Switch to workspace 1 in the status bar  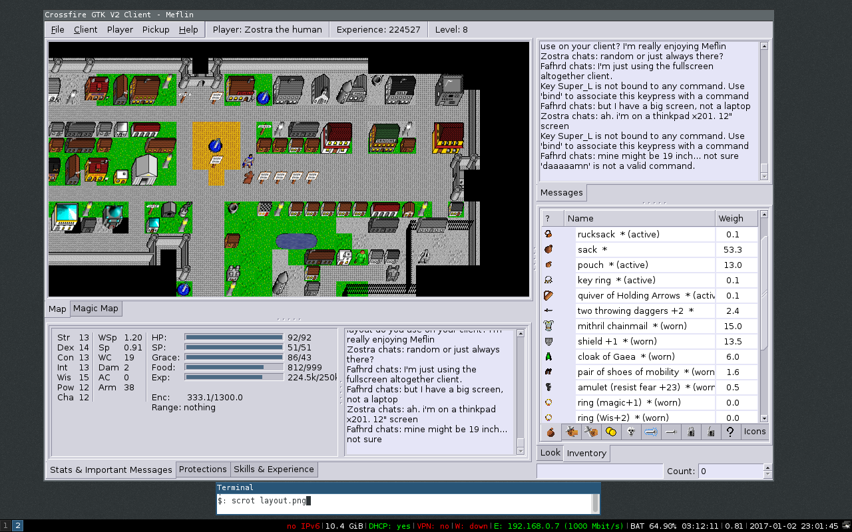pyautogui.click(x=5, y=526)
